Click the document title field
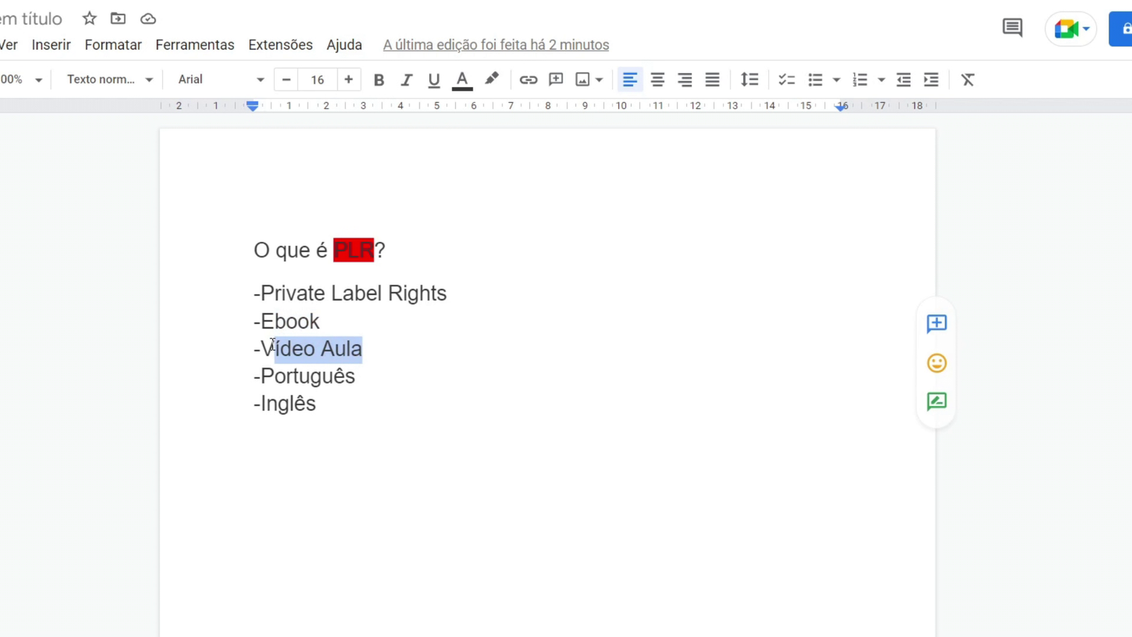Screen dimensions: 1132x637 [x=31, y=18]
